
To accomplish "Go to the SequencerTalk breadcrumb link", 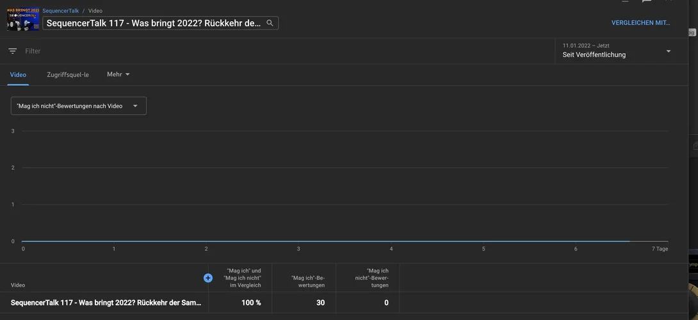I will click(x=61, y=11).
